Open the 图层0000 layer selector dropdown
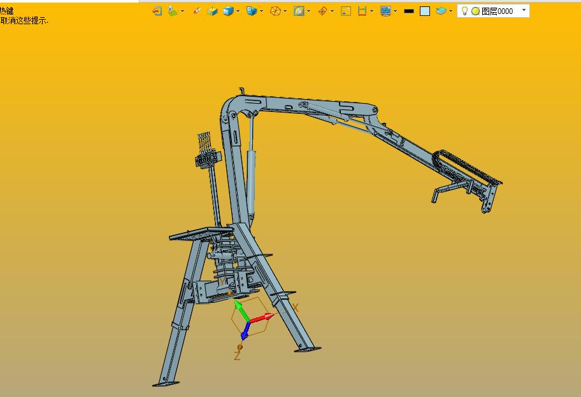The width and height of the screenshot is (581, 397). 524,10
